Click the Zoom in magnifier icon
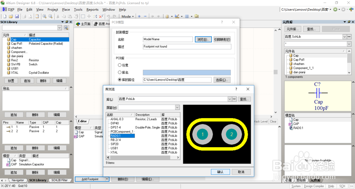355x189 pixels. pyautogui.click(x=45, y=16)
